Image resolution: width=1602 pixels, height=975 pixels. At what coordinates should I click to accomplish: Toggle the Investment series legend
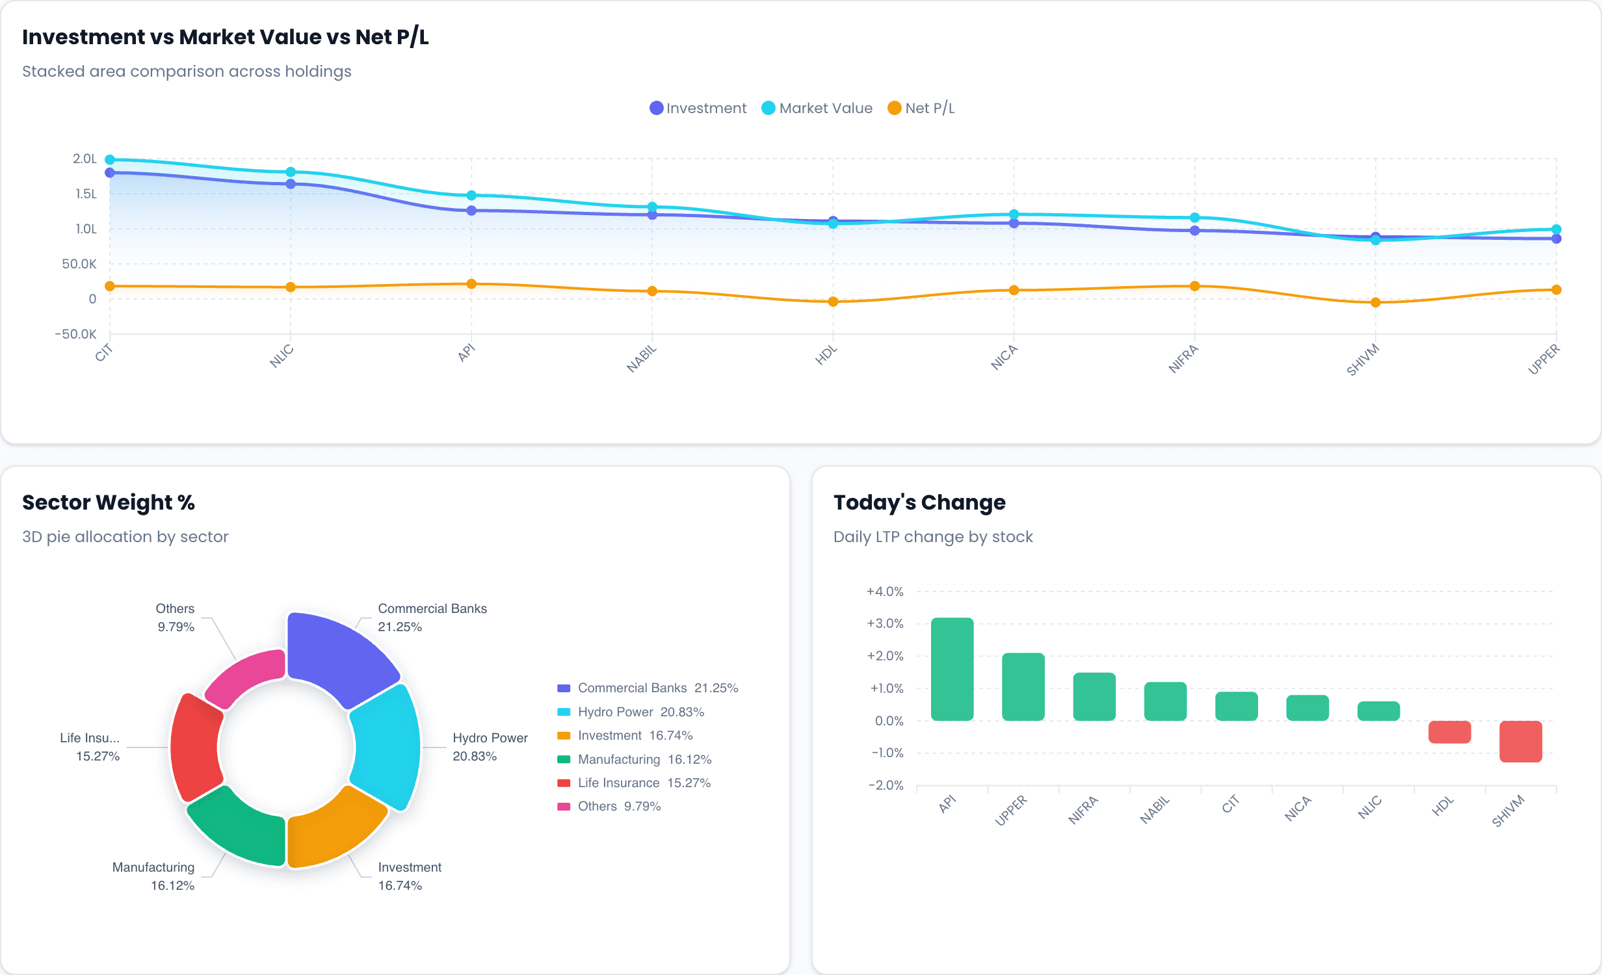click(698, 108)
